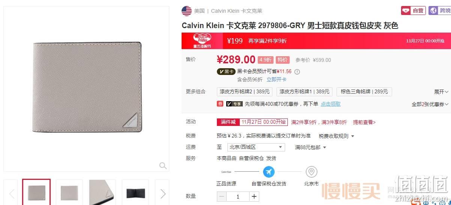Click the quantity input field
The height and width of the screenshot is (205, 451).
pyautogui.click(x=238, y=196)
